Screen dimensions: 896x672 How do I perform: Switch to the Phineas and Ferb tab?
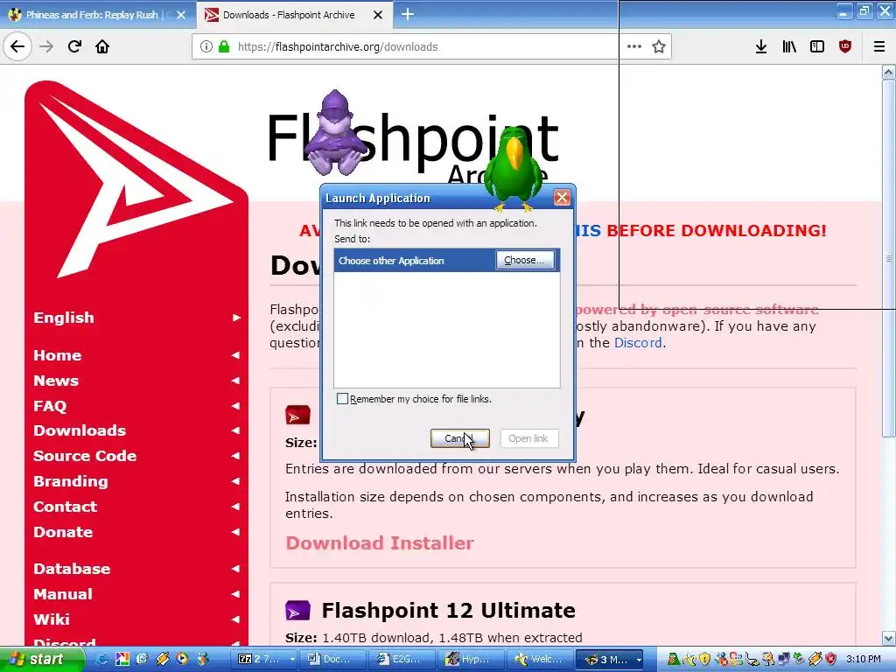(x=91, y=15)
